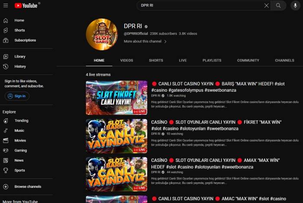Click the Gaming controller icon
Image resolution: width=303 pixels, height=203 pixels.
(6, 150)
